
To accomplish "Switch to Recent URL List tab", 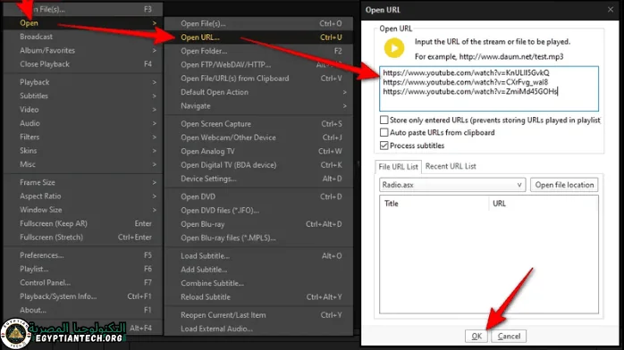I will [x=451, y=166].
